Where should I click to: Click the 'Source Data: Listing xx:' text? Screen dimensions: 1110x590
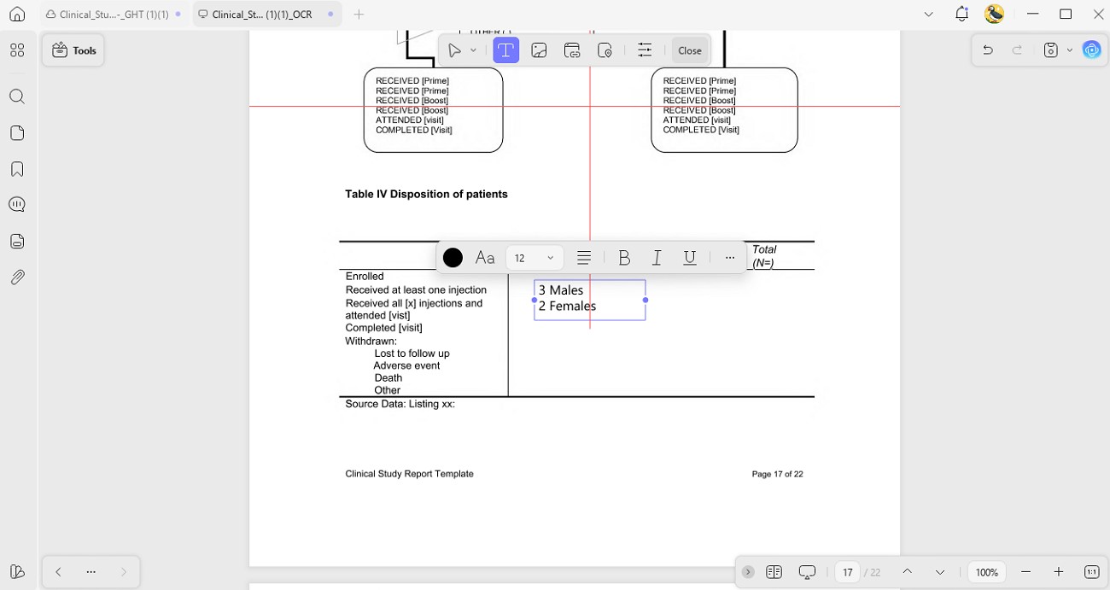tap(400, 404)
